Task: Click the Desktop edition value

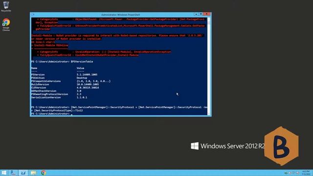Action: 82,78
